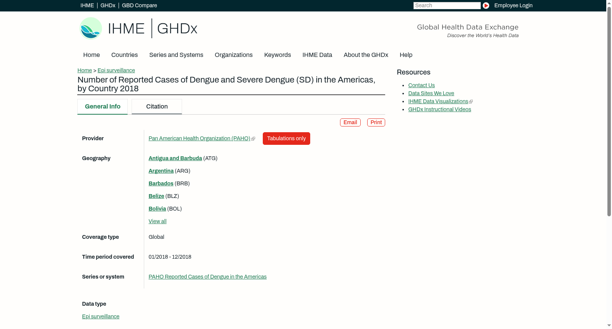The height and width of the screenshot is (329, 612).
Task: Click scrollbar up arrow
Action: click(609, 3)
